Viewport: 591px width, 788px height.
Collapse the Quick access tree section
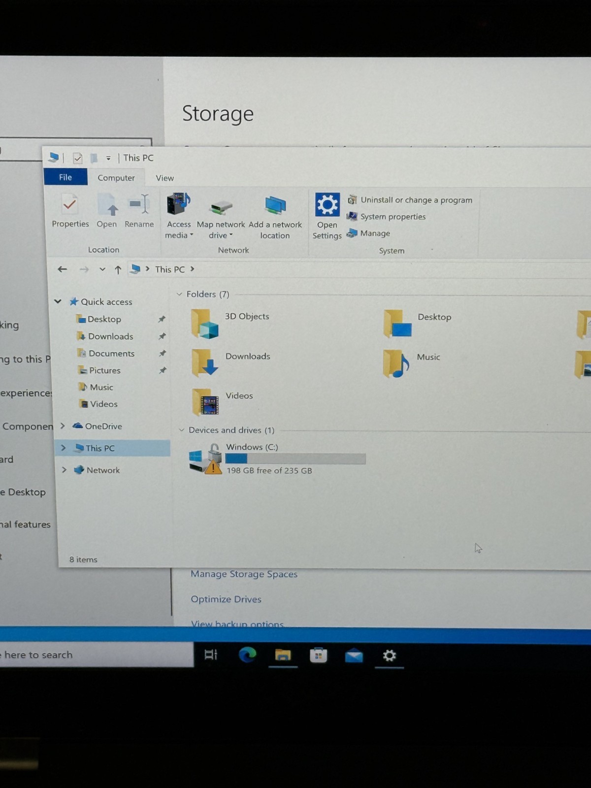point(58,301)
